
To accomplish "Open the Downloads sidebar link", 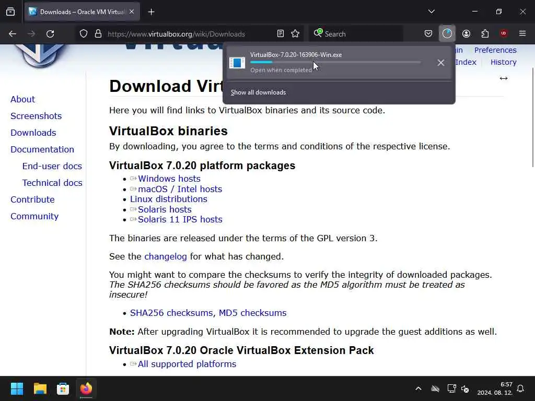I will click(x=33, y=133).
